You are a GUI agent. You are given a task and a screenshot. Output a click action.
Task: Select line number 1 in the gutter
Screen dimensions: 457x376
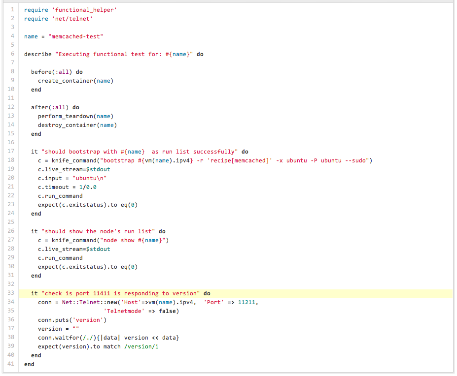[12, 10]
